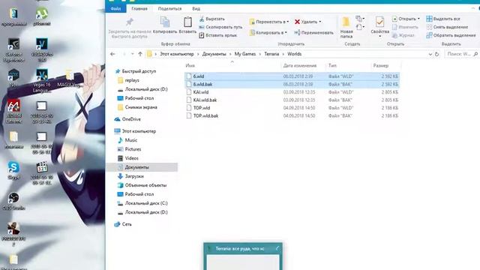Create a New folder (Новая папка)

coord(346,27)
